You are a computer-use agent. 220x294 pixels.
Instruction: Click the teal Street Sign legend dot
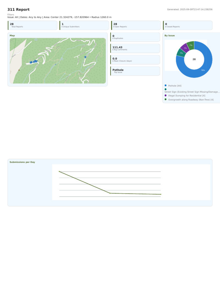coord(166,89)
